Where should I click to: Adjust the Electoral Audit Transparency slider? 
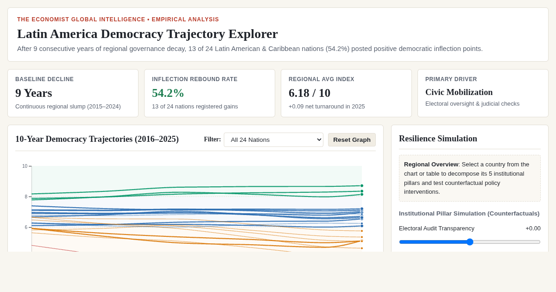point(469,242)
